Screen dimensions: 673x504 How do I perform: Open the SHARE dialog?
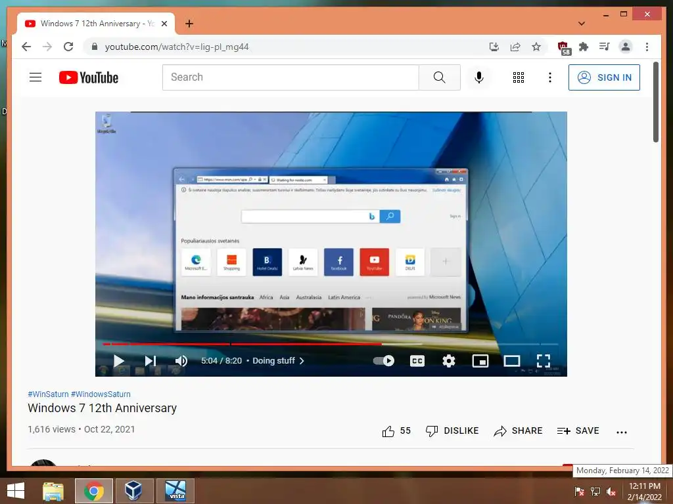(x=518, y=430)
